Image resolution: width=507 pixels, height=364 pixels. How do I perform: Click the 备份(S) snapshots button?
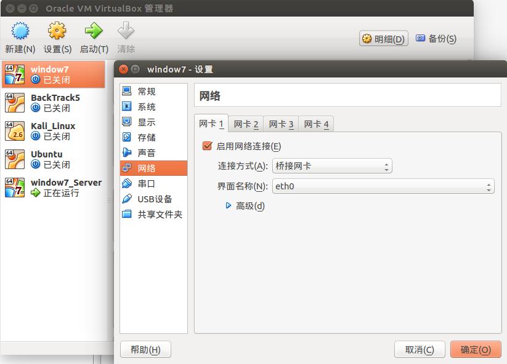coord(436,39)
